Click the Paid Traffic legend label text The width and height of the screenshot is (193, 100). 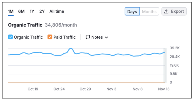tap(65, 37)
